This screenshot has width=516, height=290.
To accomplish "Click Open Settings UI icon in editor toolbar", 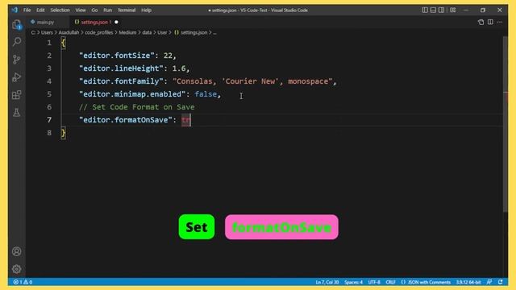I will point(481,22).
